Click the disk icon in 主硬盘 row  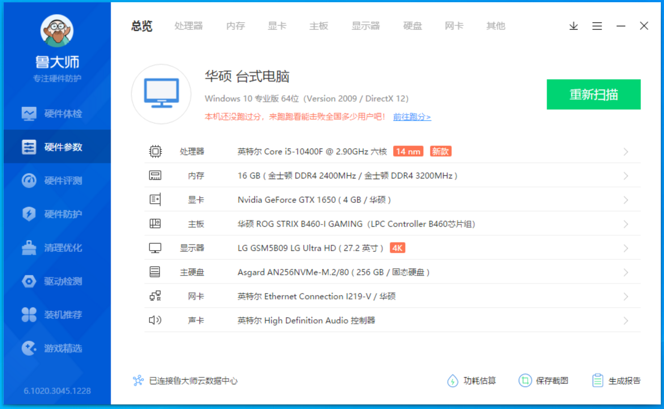coord(155,272)
